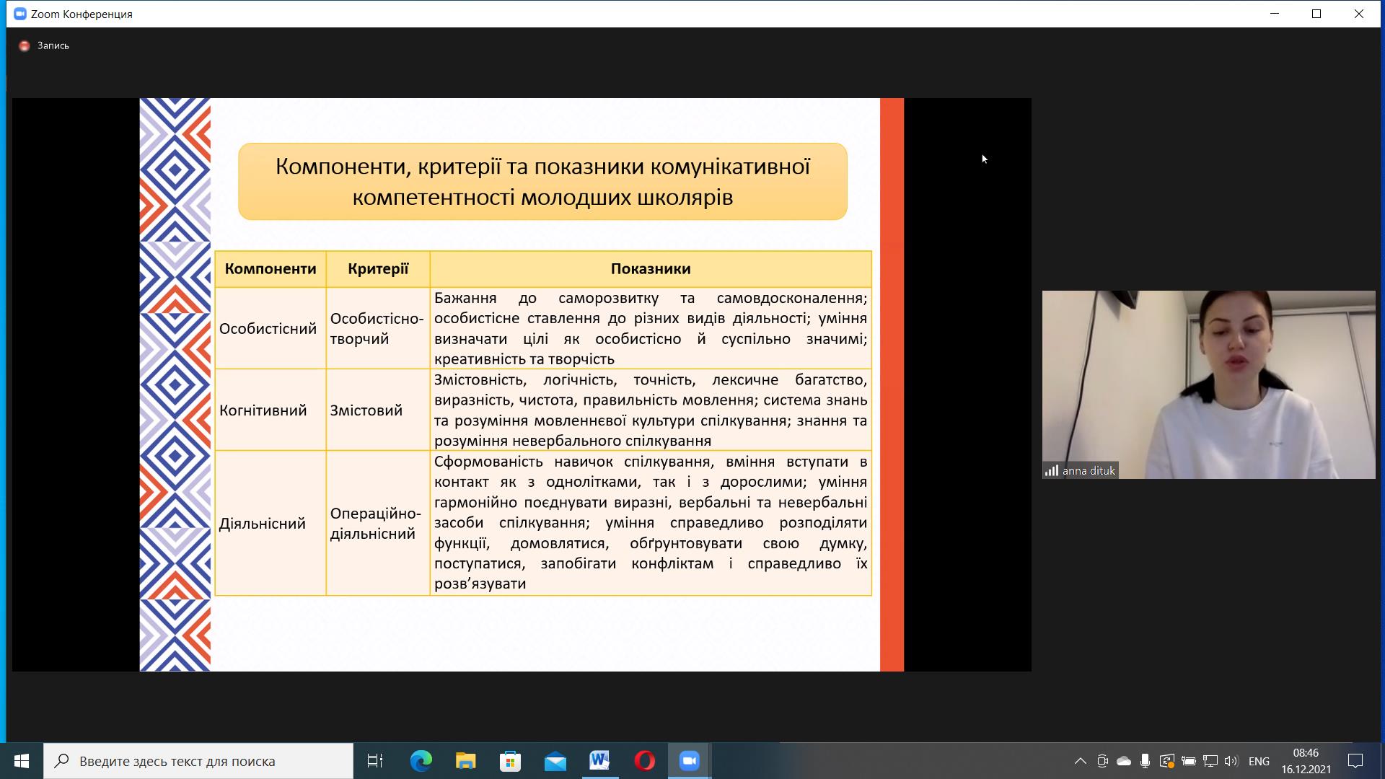This screenshot has width=1385, height=779.
Task: Open Microsoft Store from the taskbar
Action: pos(510,761)
